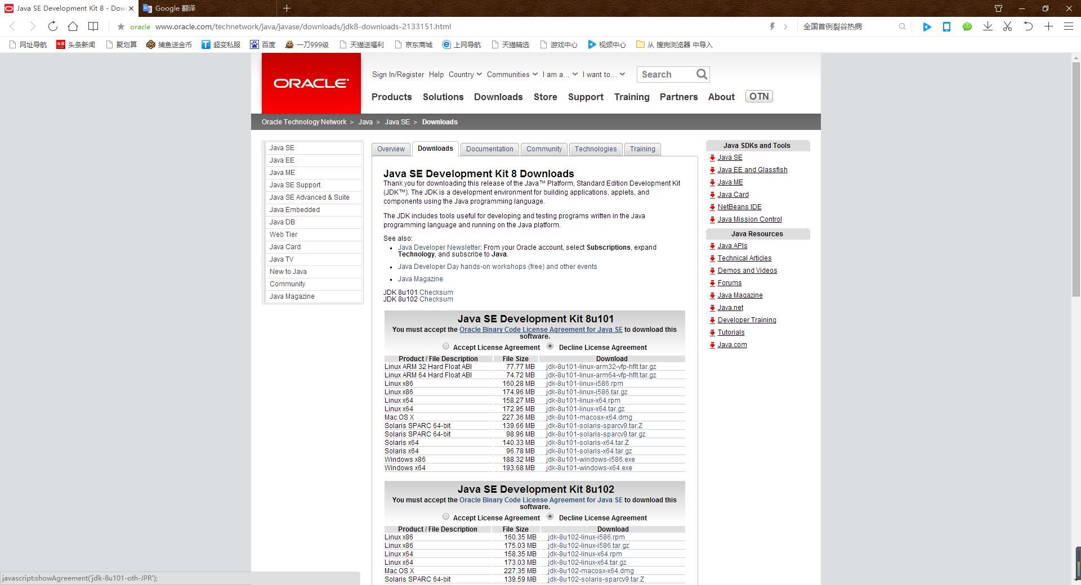Image resolution: width=1081 pixels, height=585 pixels.
Task: Click the Oracle search magnifier icon
Action: (x=701, y=74)
